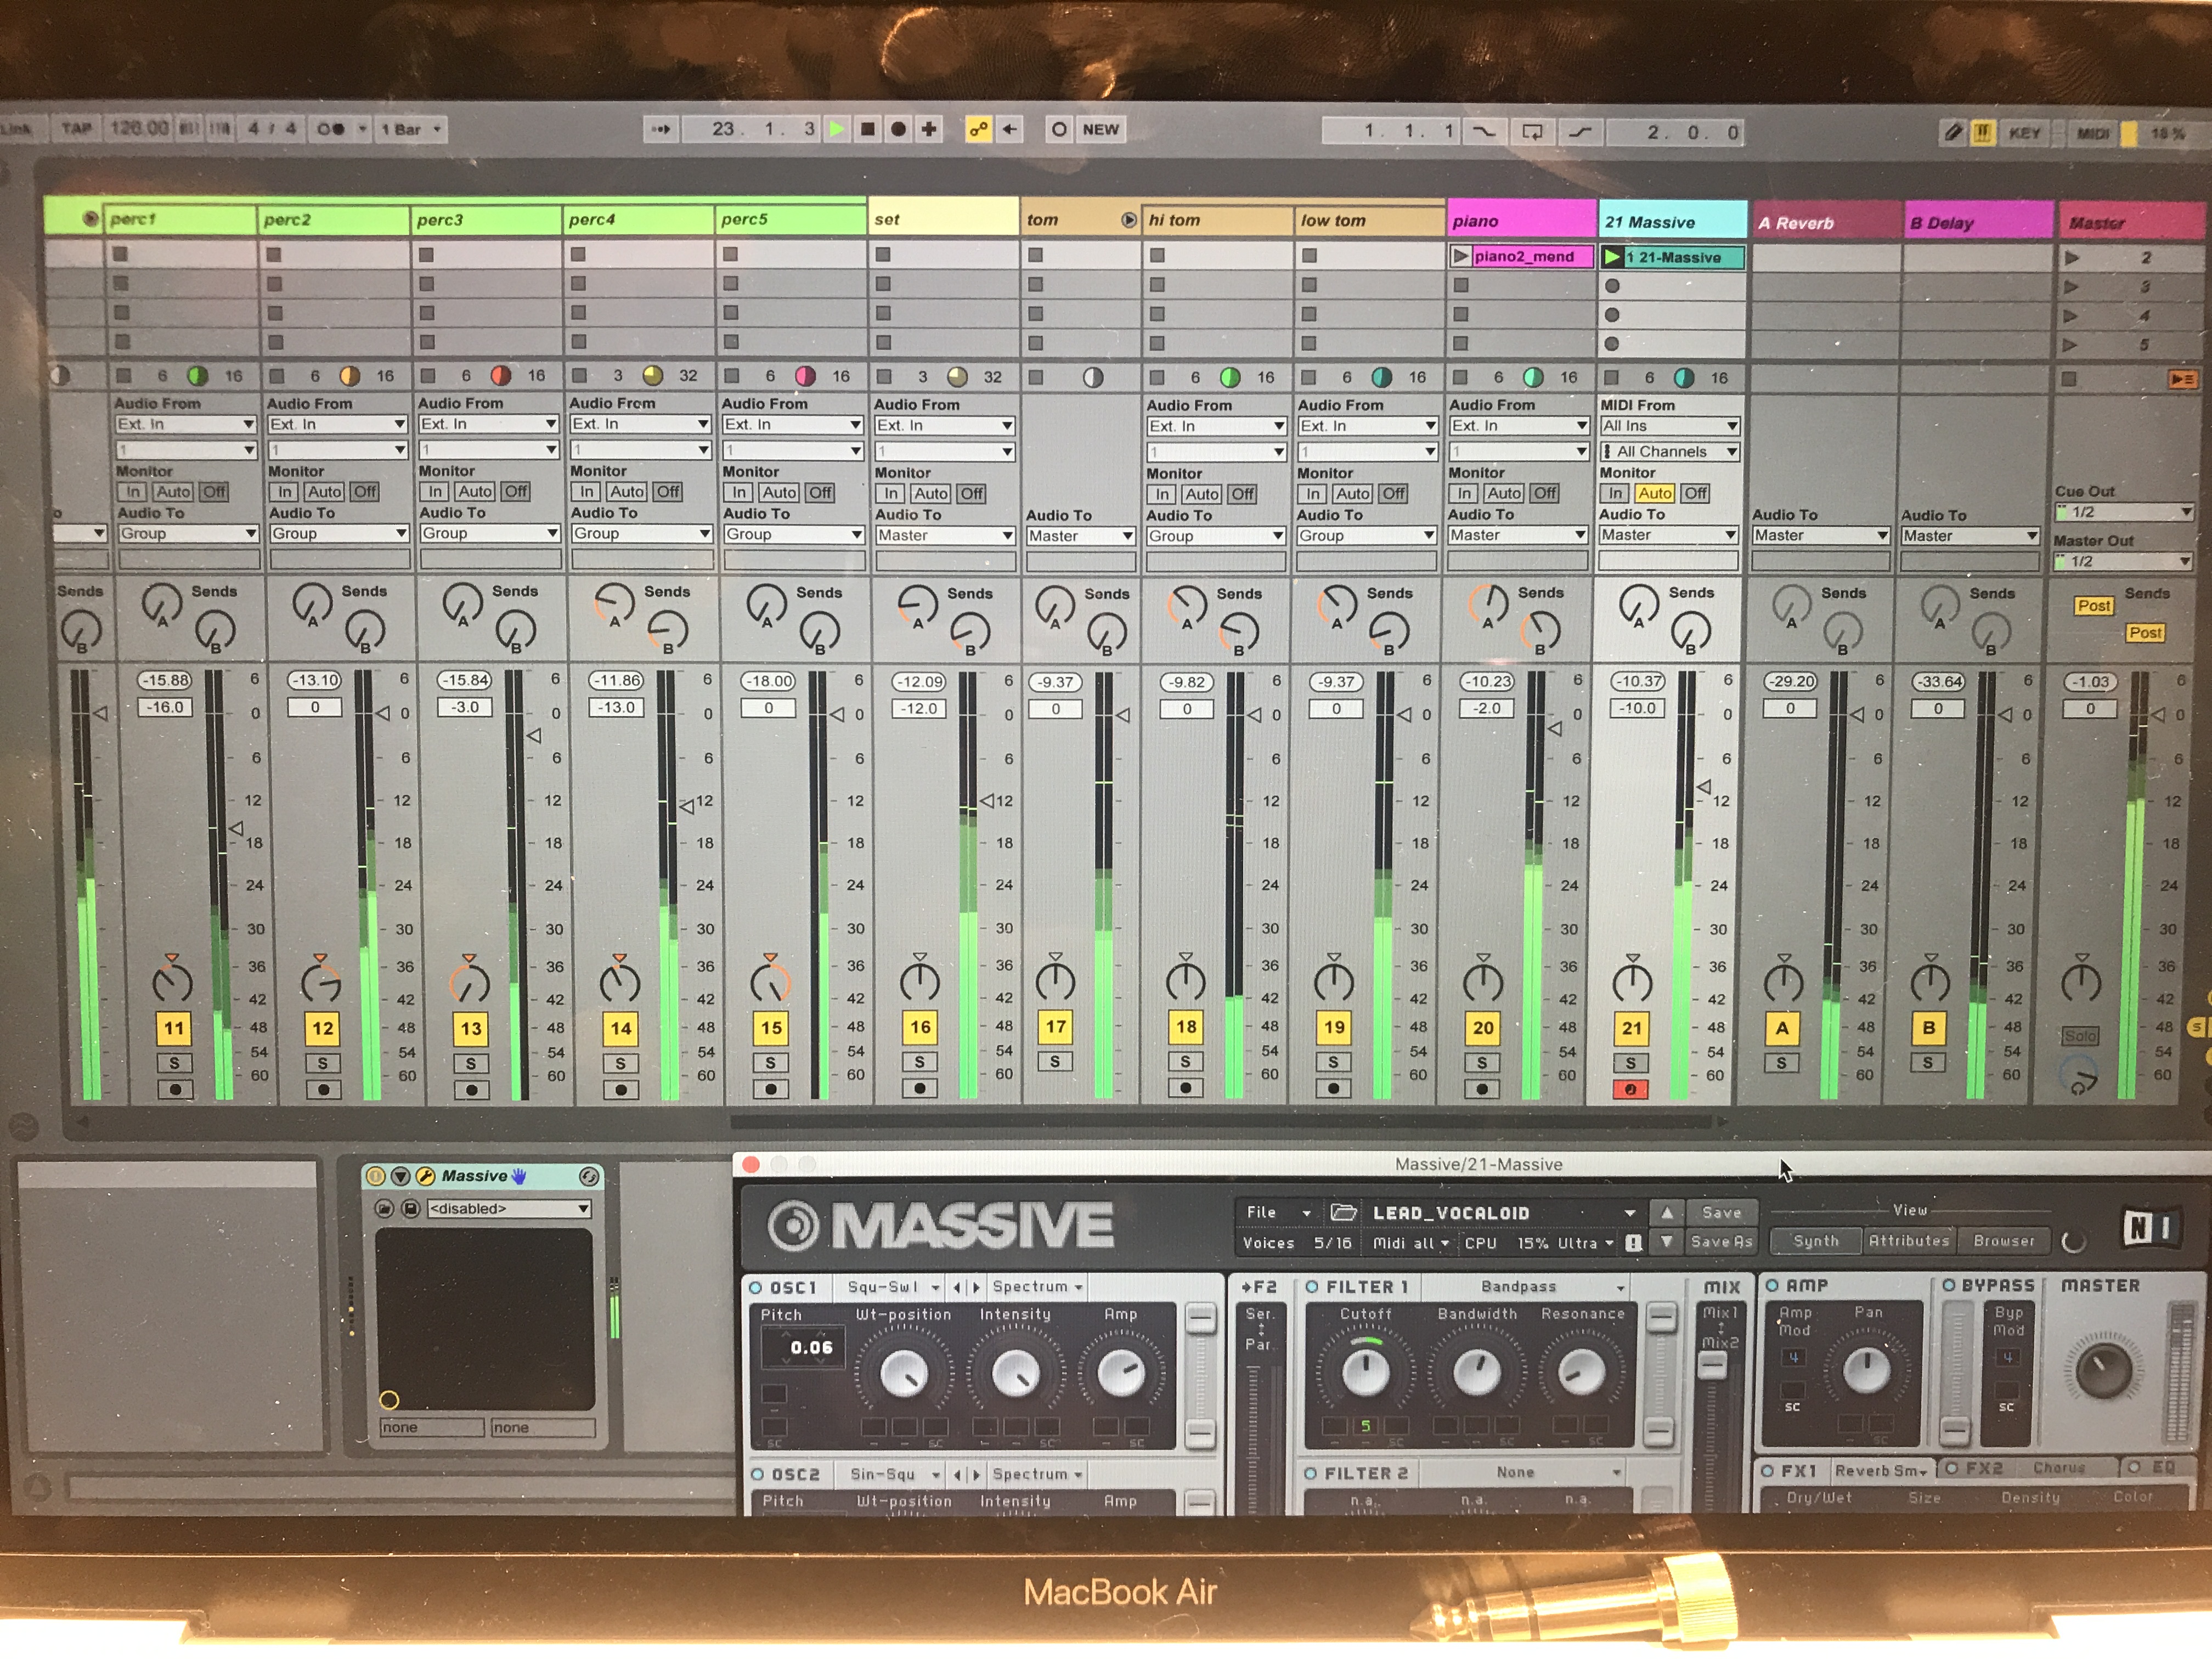Click Save As button in Massive
This screenshot has height=1659, width=2212.
1721,1242
